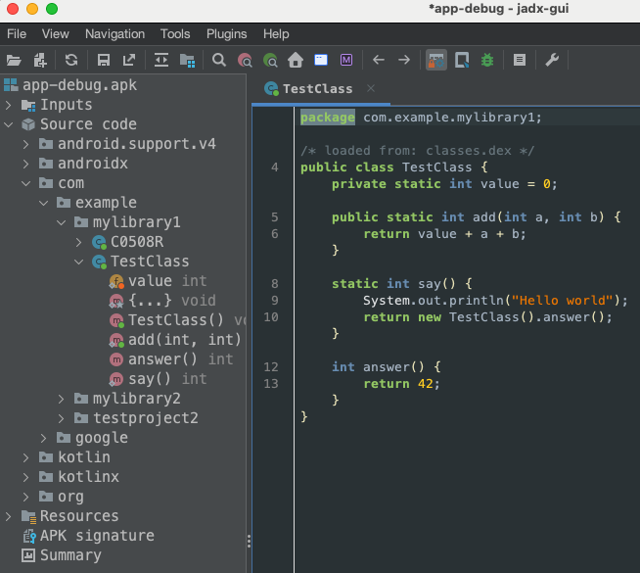Viewport: 640px width, 573px height.
Task: Go to Application class icon
Action: [321, 61]
